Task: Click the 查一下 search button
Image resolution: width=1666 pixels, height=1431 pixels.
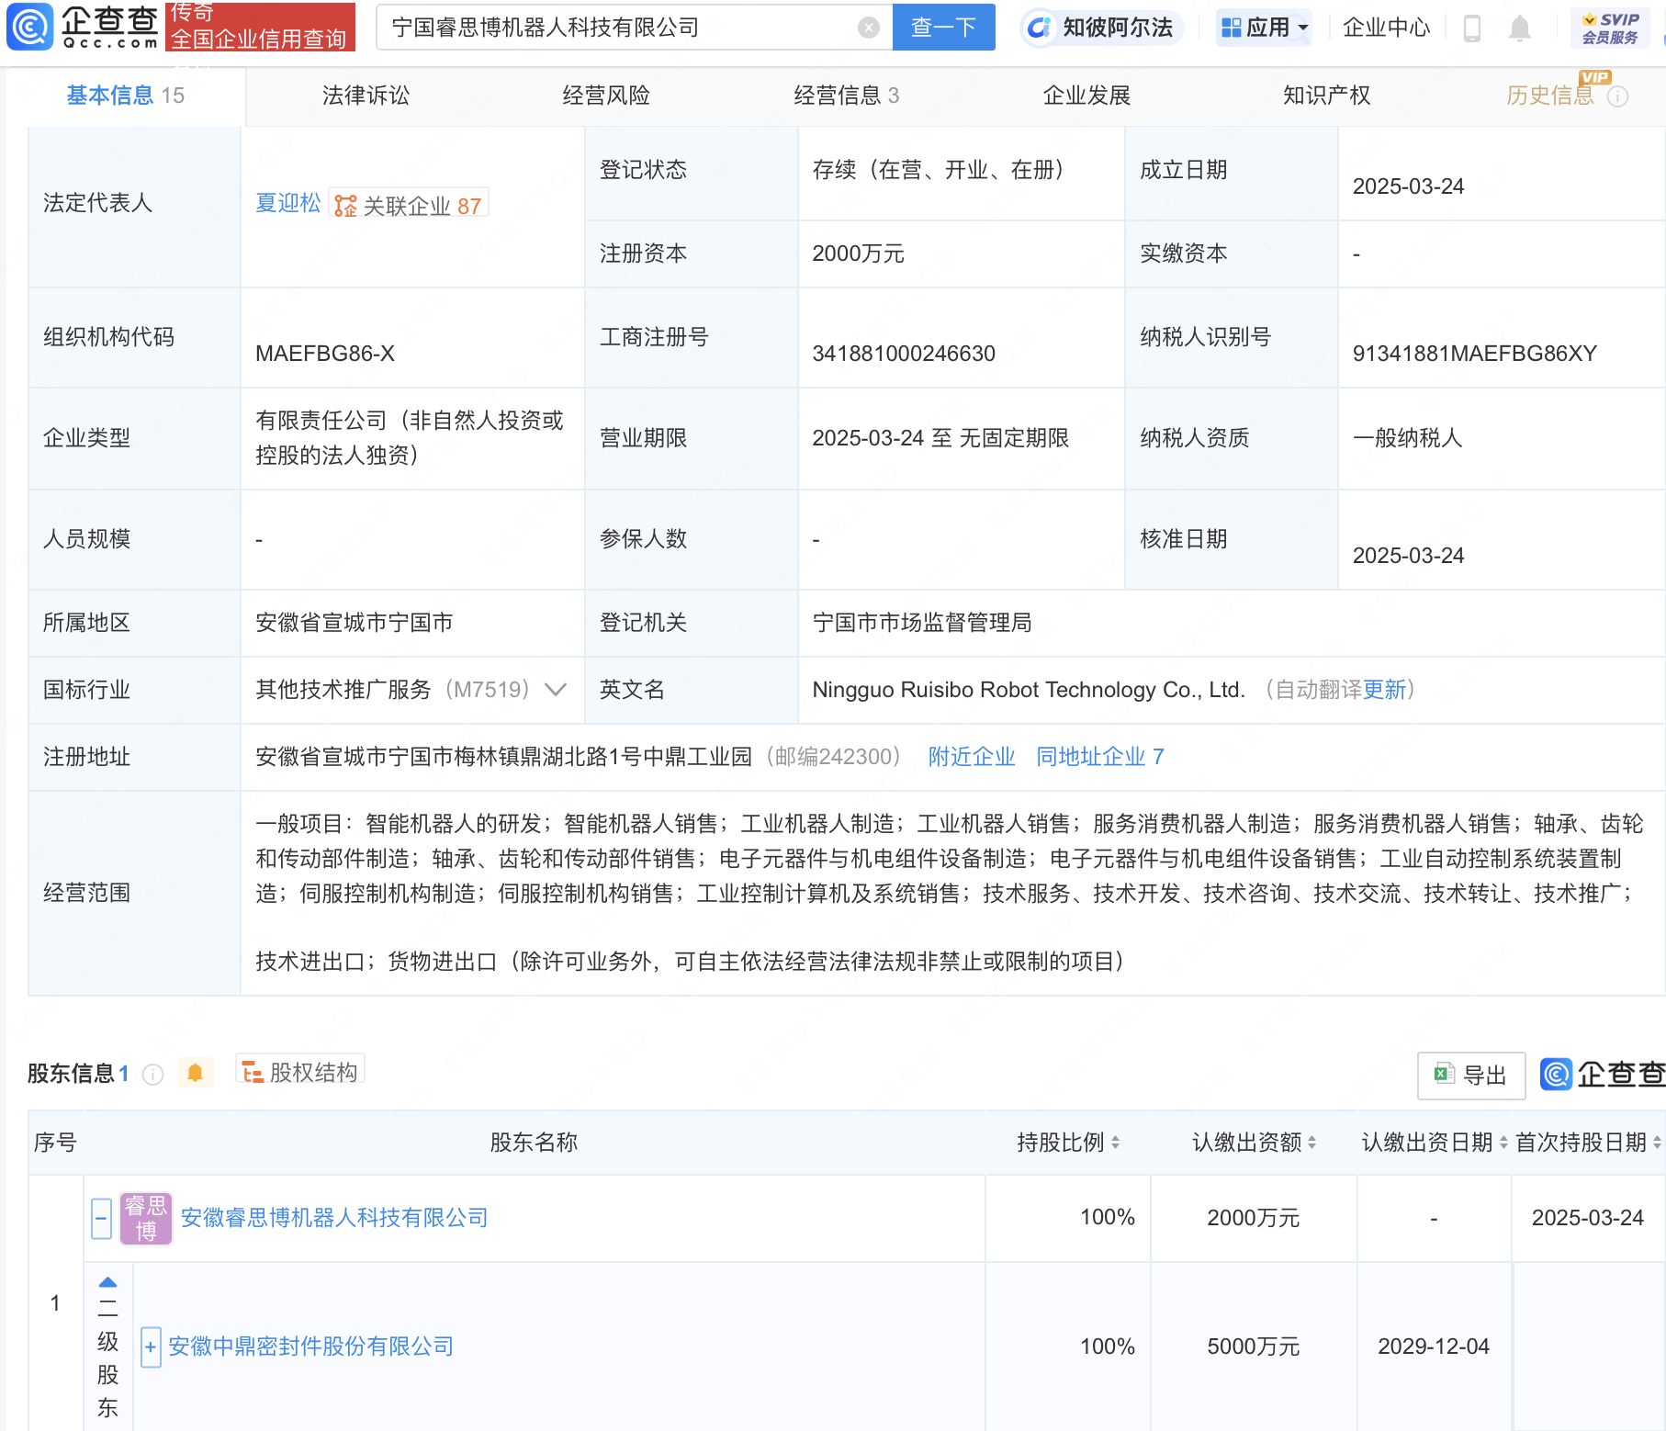Action: click(943, 28)
